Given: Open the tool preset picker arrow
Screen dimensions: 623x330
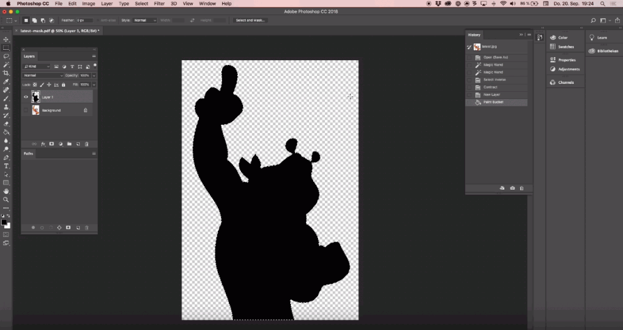Looking at the screenshot, I should [15, 20].
